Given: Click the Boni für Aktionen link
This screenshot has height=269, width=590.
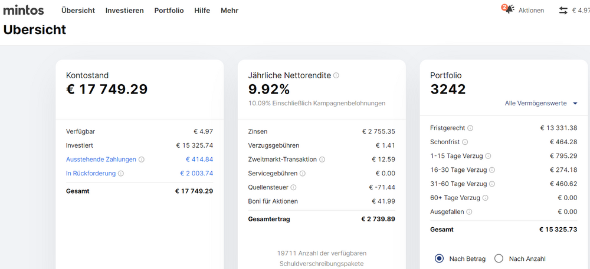Looking at the screenshot, I should coord(273,201).
